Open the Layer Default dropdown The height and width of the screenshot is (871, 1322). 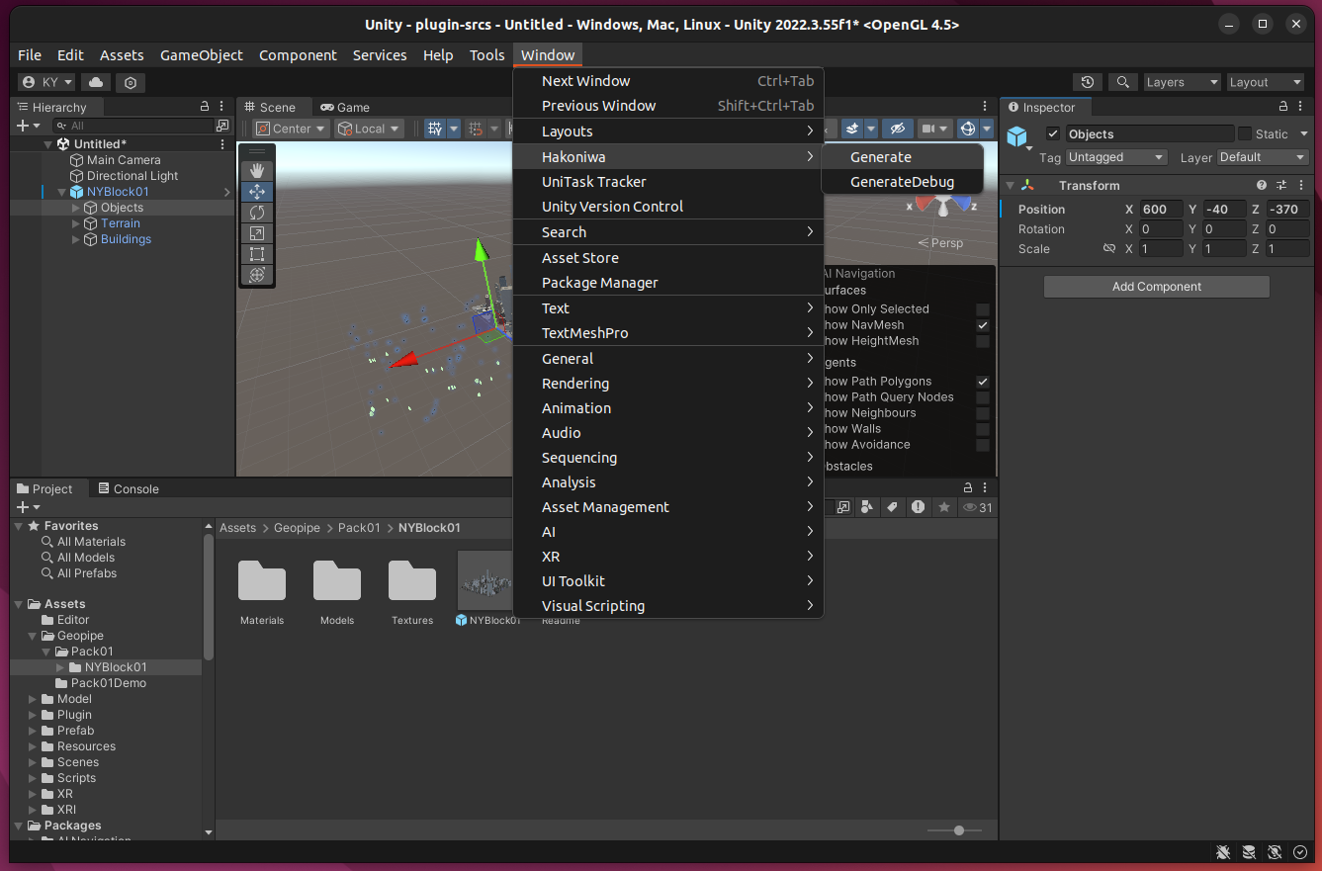tap(1263, 157)
